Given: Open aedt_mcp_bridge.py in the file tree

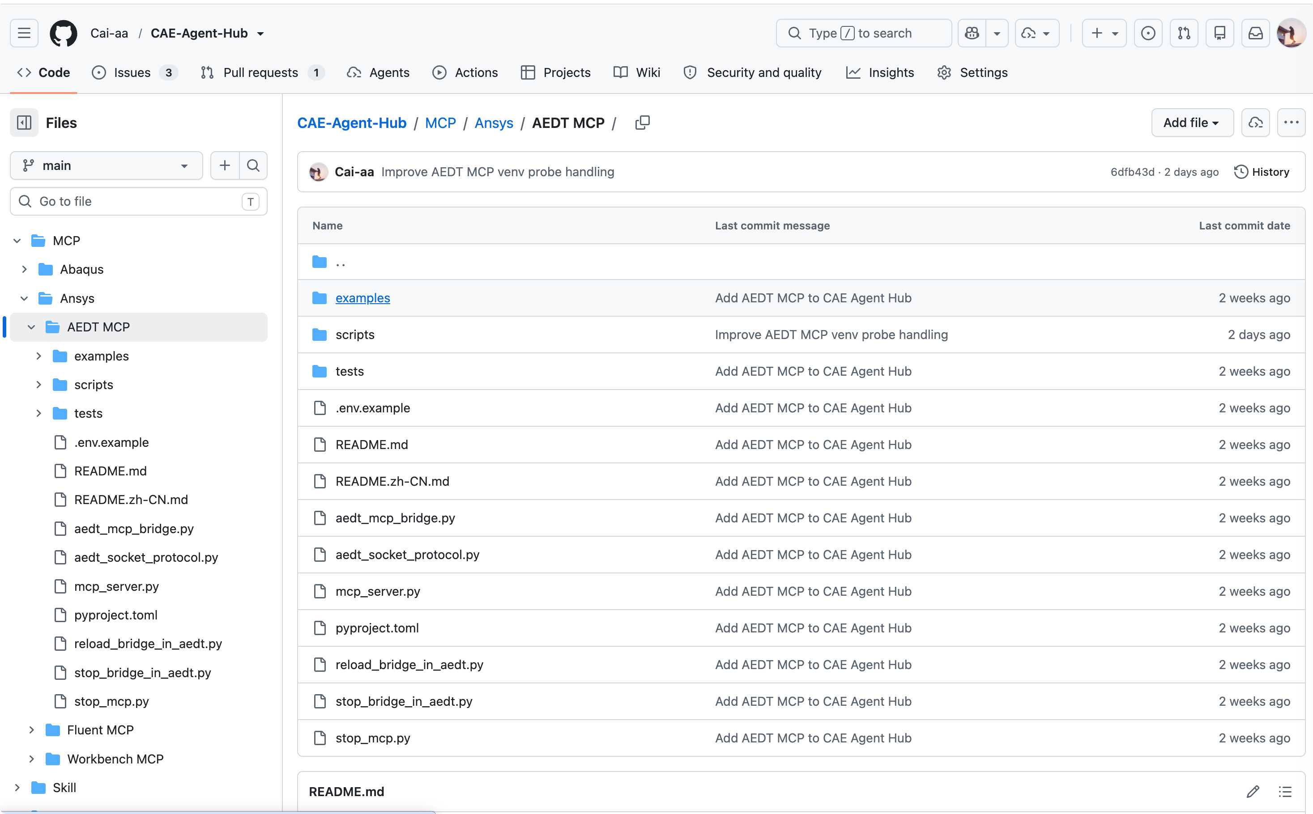Looking at the screenshot, I should [134, 529].
